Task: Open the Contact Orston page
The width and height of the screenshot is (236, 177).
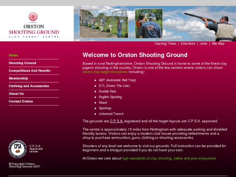Action: coord(21,101)
